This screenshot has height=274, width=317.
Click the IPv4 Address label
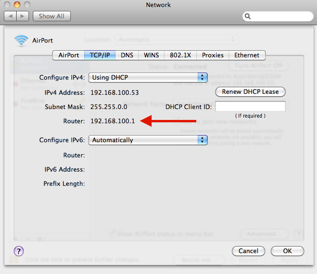pyautogui.click(x=65, y=92)
